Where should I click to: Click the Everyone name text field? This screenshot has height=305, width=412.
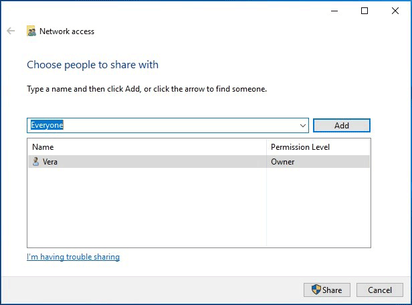(x=161, y=125)
